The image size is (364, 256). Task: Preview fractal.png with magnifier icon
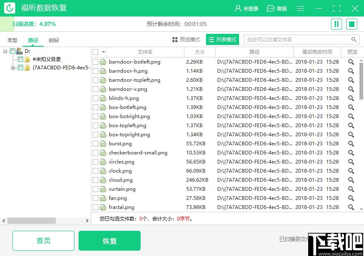(x=351, y=207)
